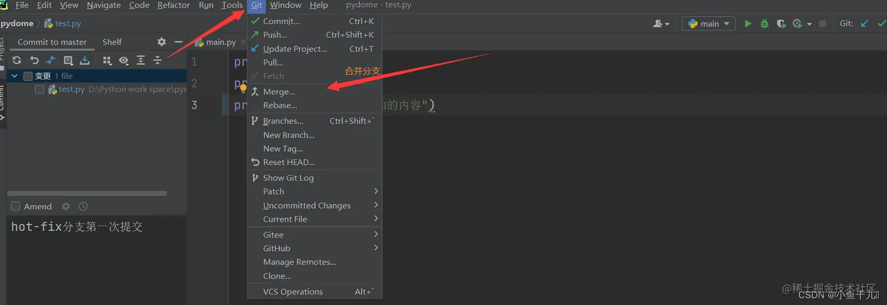
Task: Show commit message history clock icon
Action: 83,206
